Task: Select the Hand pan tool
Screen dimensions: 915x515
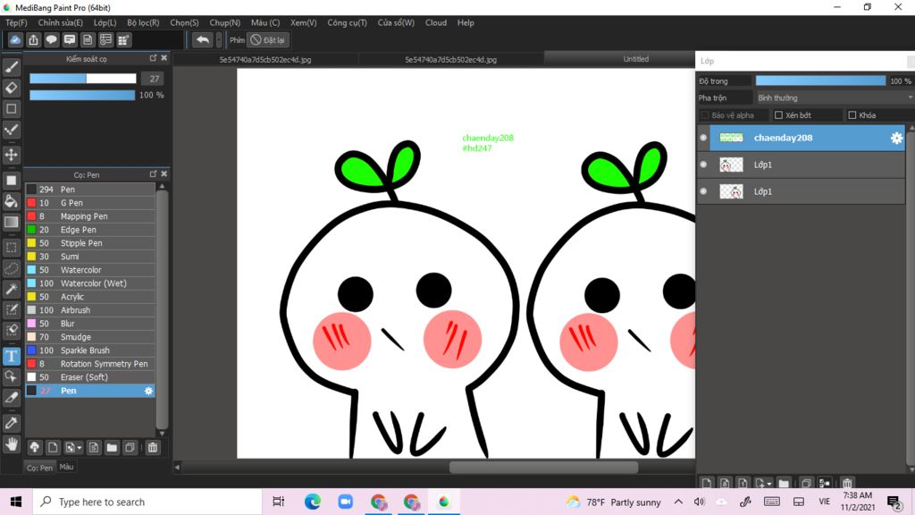Action: point(11,445)
